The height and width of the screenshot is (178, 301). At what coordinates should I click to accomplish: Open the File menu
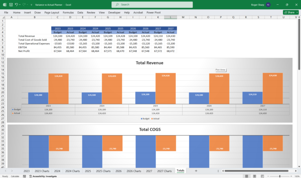click(x=6, y=13)
